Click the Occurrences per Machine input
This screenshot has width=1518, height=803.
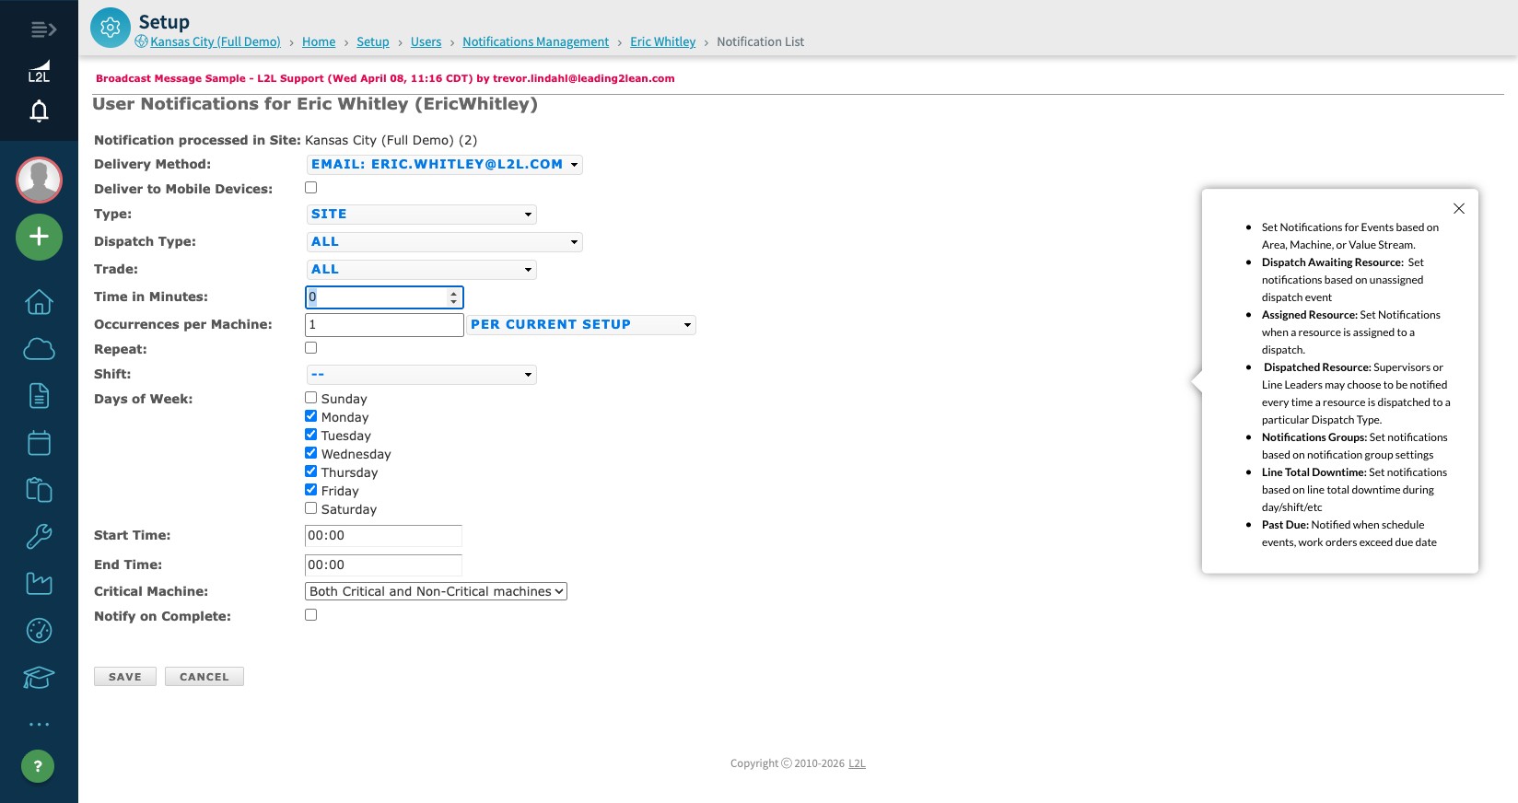[384, 325]
